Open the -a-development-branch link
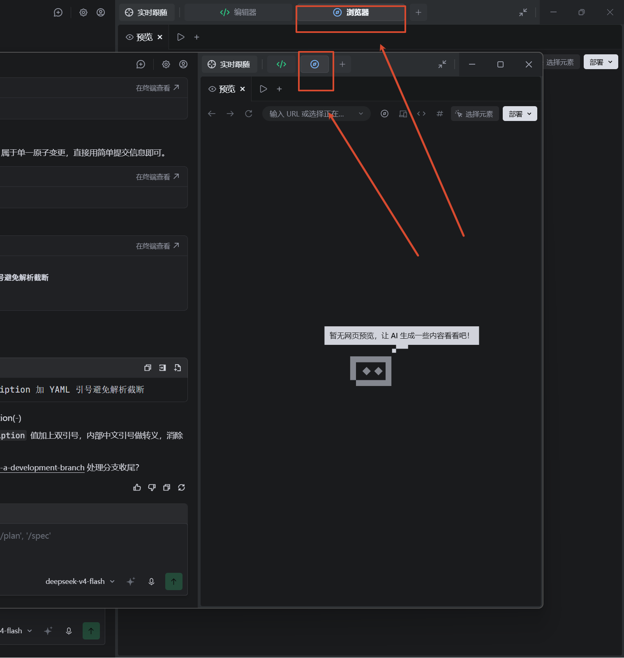The width and height of the screenshot is (624, 658). (x=42, y=467)
